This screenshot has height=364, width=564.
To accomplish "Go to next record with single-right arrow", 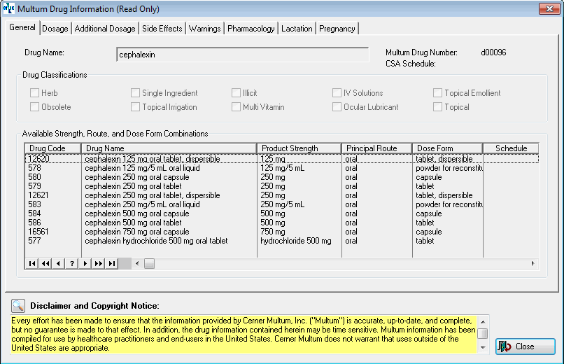I will [85, 264].
